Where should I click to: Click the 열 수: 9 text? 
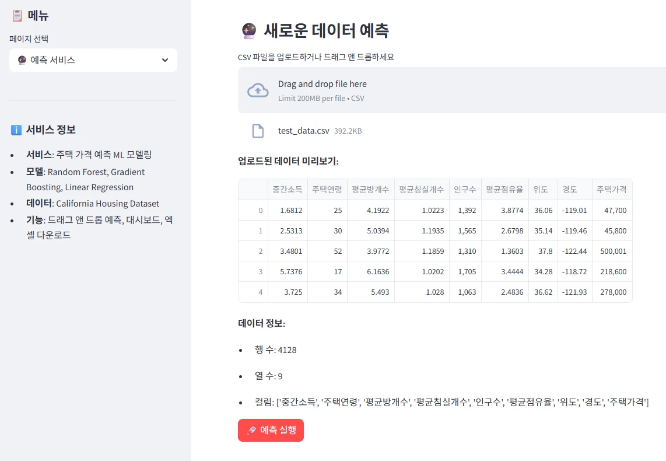coord(268,376)
